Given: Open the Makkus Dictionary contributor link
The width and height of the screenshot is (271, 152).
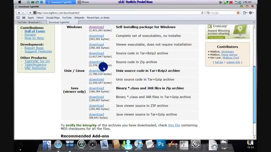Looking at the screenshot, I should 228,52.
